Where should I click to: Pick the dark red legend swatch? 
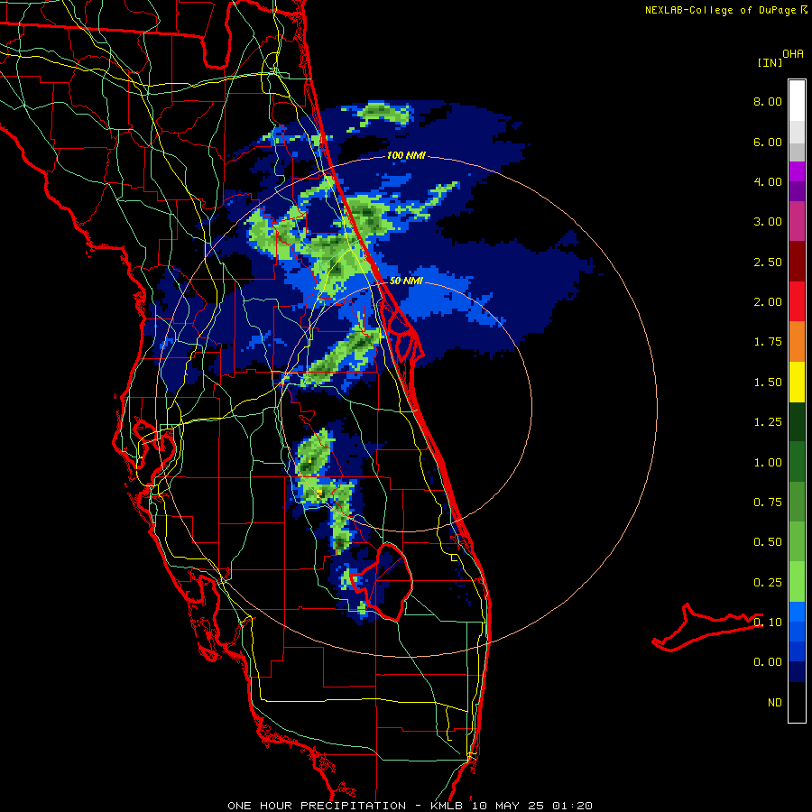[x=797, y=262]
